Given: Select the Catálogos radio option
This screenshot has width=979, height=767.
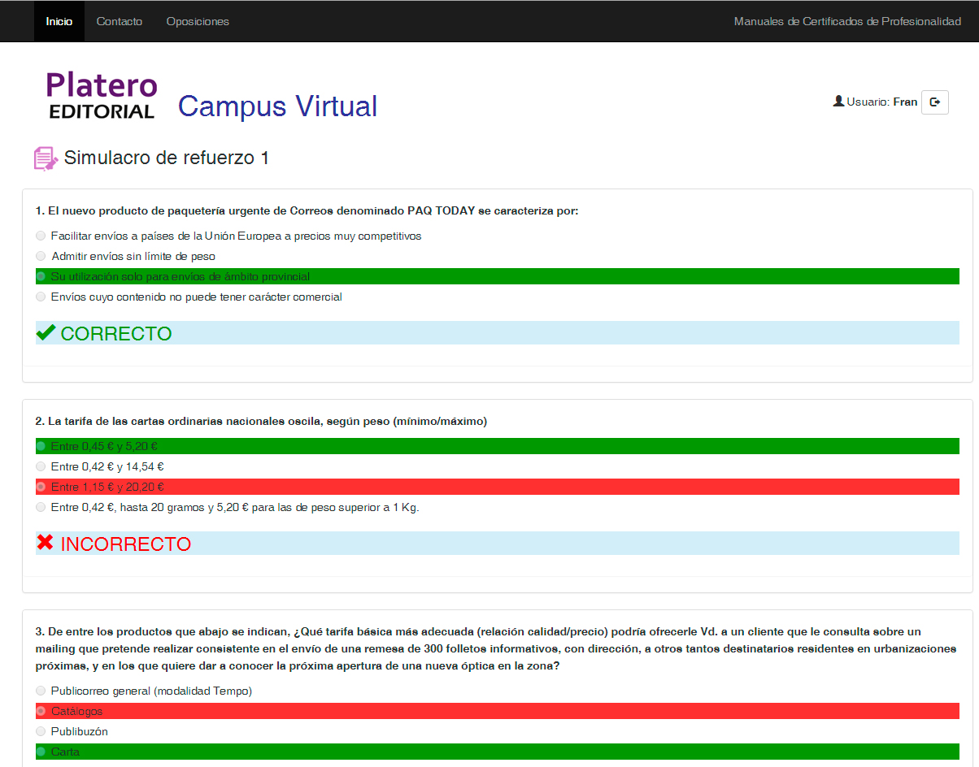Looking at the screenshot, I should click(x=41, y=711).
